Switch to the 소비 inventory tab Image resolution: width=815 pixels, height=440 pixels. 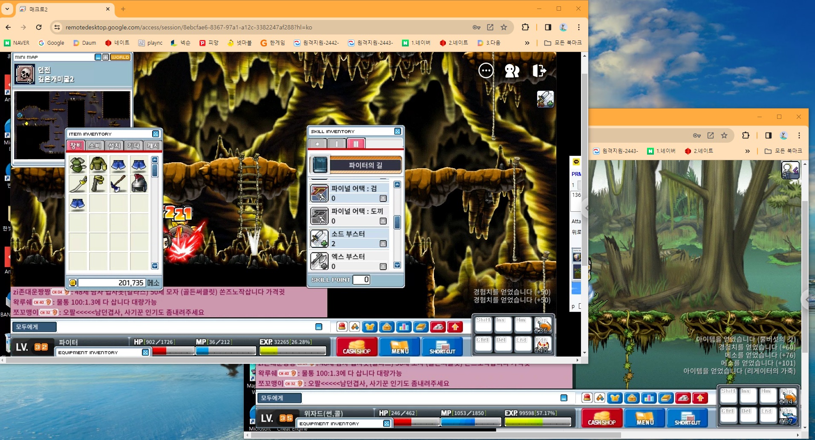point(95,146)
